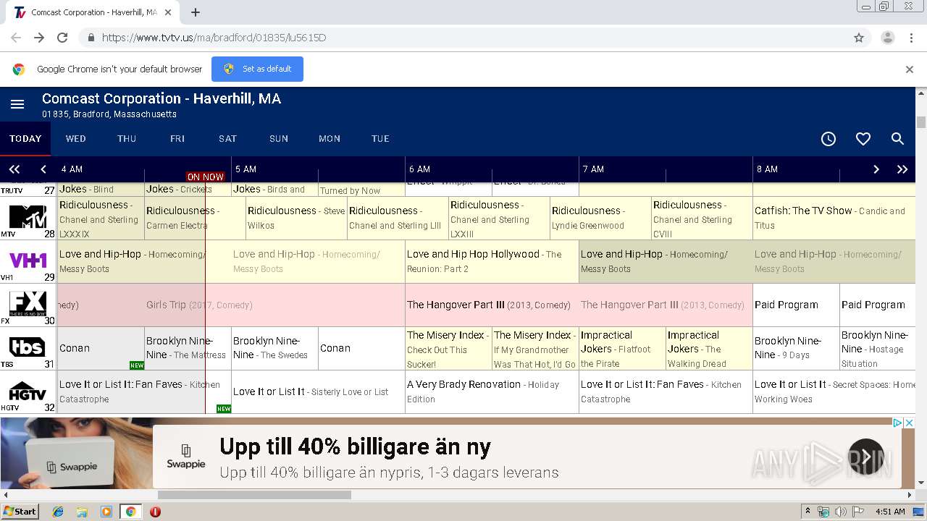
Task: Bookmark this page with star icon
Action: pos(859,38)
